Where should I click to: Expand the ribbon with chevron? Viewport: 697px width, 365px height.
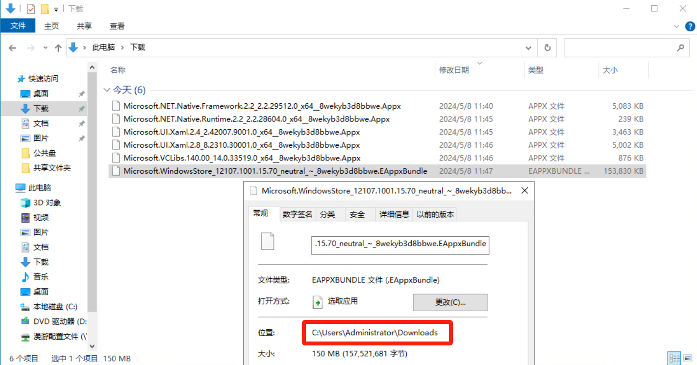click(x=676, y=26)
